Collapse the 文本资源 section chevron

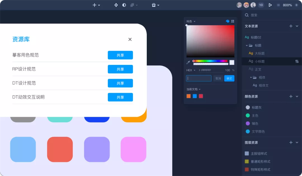point(297,26)
